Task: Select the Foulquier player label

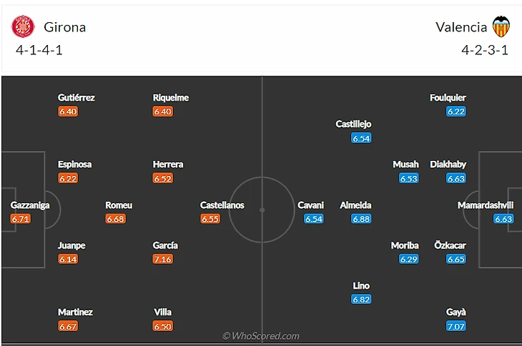Action: click(x=448, y=98)
